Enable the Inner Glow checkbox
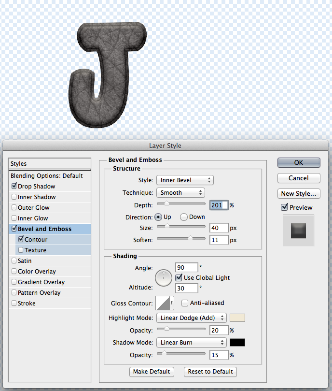Screen dimensions: 332x391 pos(14,218)
